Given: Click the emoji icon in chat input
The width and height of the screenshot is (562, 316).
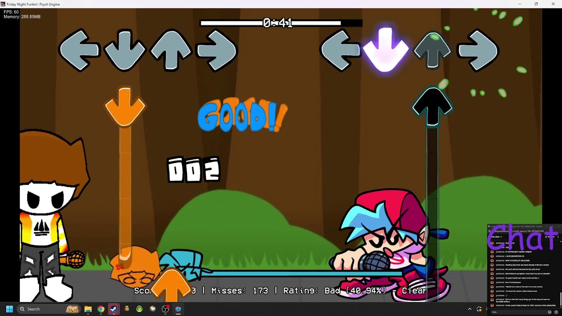Looking at the screenshot, I should [x=549, y=312].
